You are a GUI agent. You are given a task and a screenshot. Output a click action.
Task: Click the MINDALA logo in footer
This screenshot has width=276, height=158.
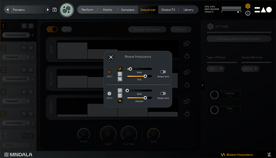point(18,155)
